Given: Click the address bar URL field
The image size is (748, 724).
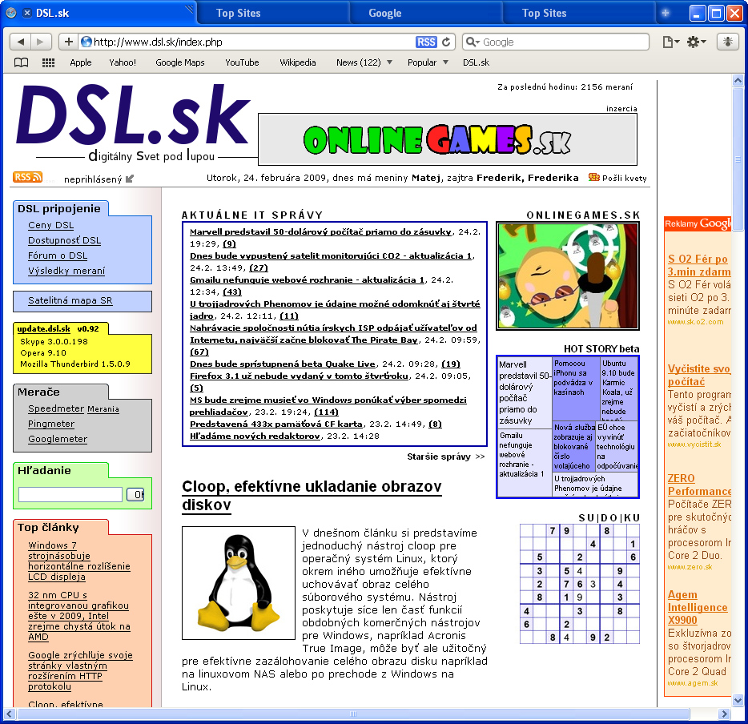Looking at the screenshot, I should [x=253, y=42].
